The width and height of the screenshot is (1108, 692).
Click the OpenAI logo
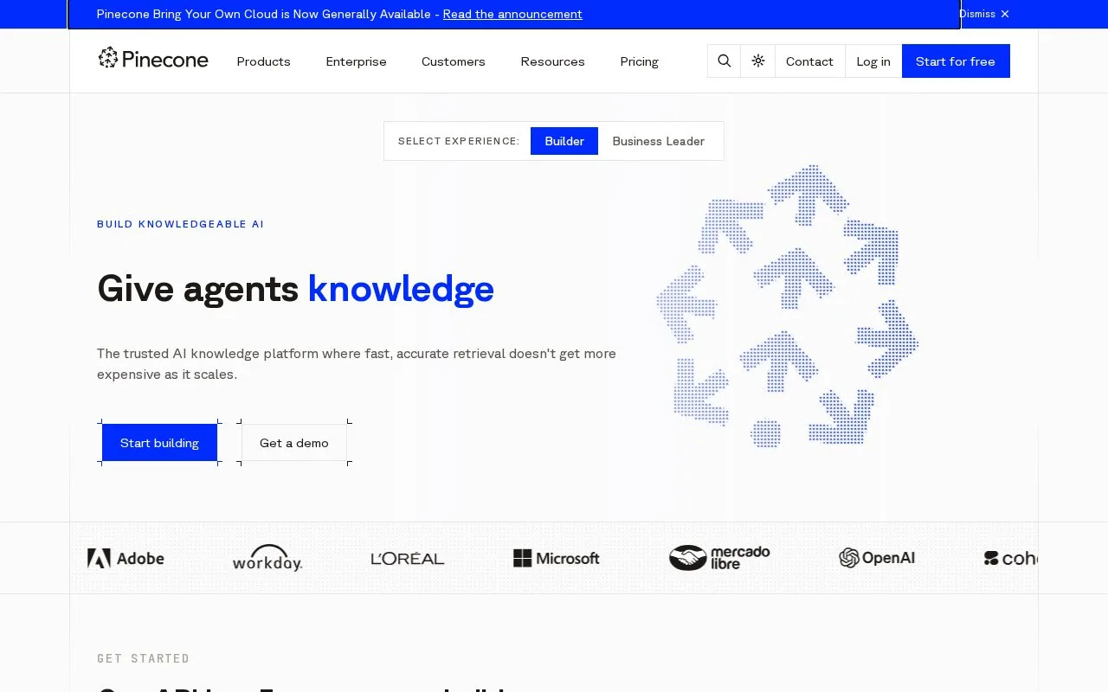tap(877, 558)
